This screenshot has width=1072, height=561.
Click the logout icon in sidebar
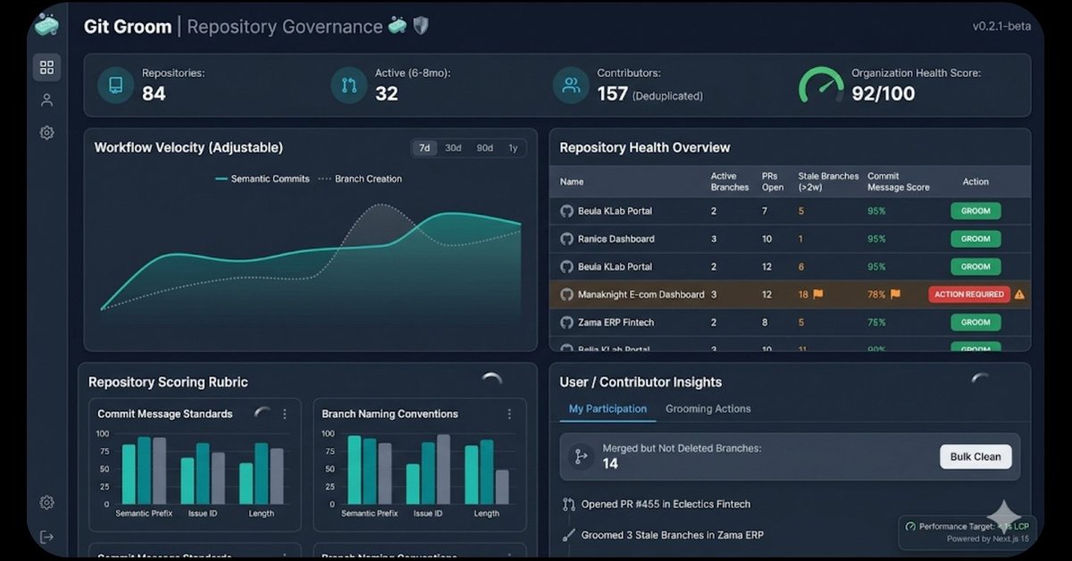tap(46, 536)
